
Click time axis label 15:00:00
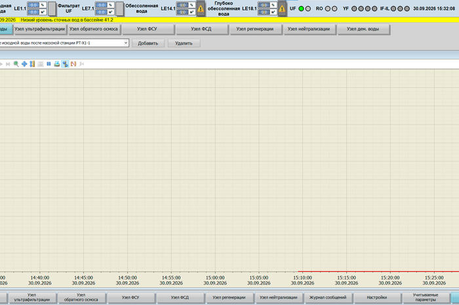[x=215, y=277]
